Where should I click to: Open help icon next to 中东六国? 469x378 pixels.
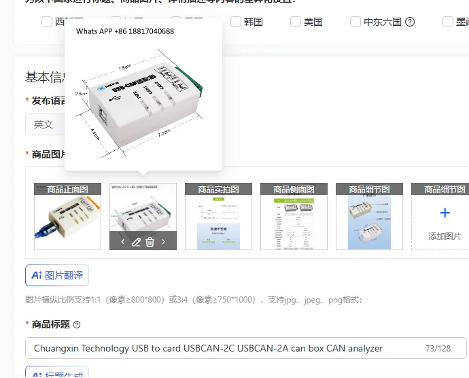coord(410,22)
